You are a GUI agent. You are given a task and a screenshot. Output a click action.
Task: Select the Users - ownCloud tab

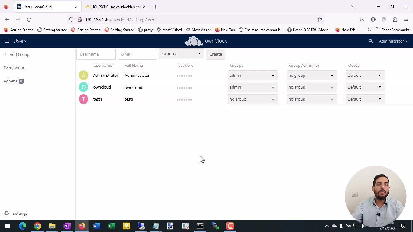click(47, 7)
